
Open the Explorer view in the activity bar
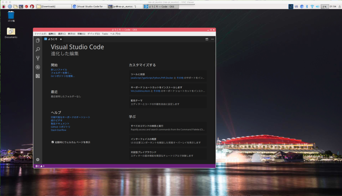(38, 41)
